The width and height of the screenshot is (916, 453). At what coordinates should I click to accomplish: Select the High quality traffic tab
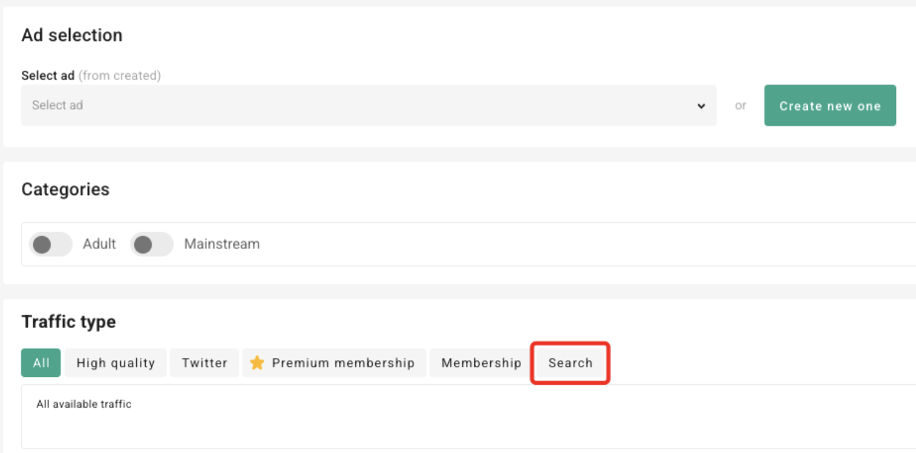[115, 362]
